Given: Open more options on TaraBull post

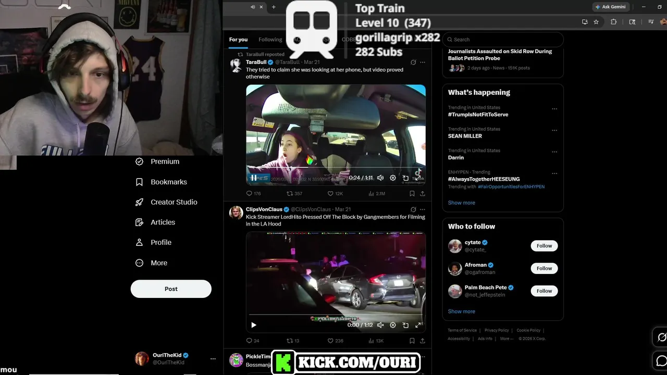Looking at the screenshot, I should [x=423, y=63].
